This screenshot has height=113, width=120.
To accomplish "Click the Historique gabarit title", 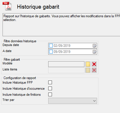I will (x=38, y=7).
